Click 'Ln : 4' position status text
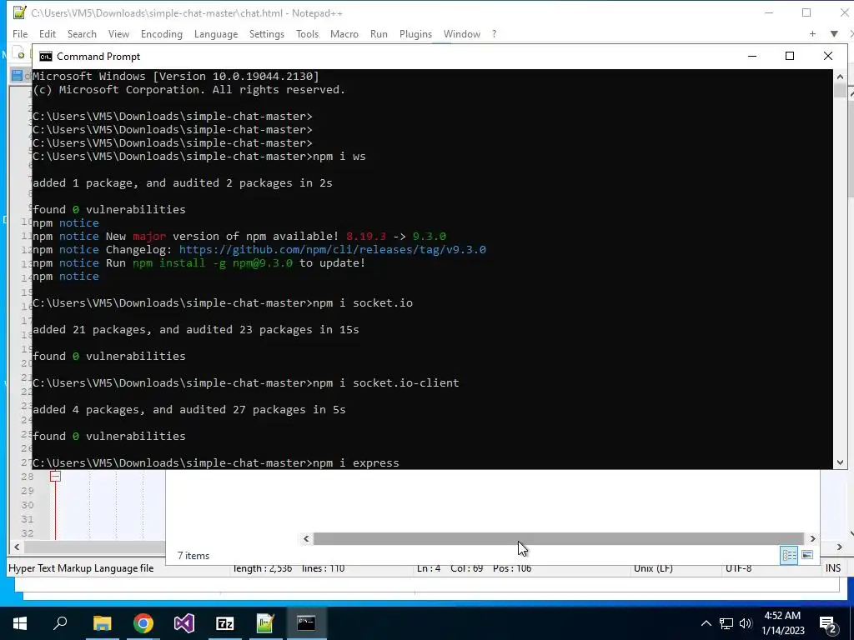The width and height of the screenshot is (854, 640). click(429, 568)
